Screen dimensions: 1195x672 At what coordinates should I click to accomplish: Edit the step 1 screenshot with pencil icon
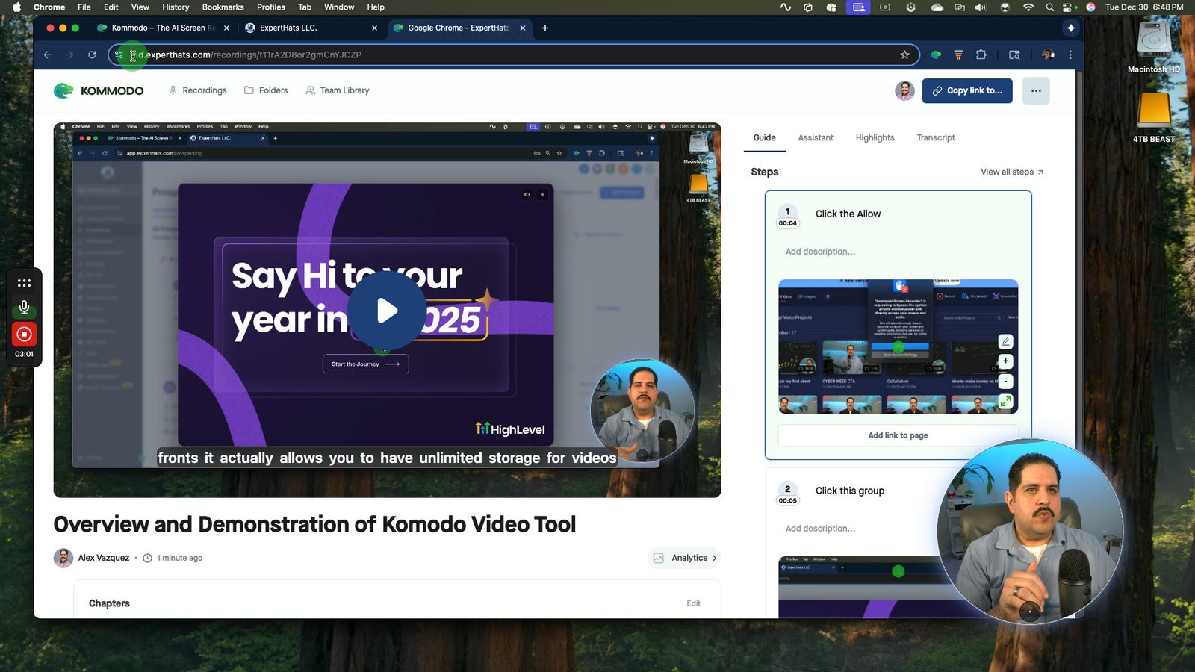coord(1006,341)
